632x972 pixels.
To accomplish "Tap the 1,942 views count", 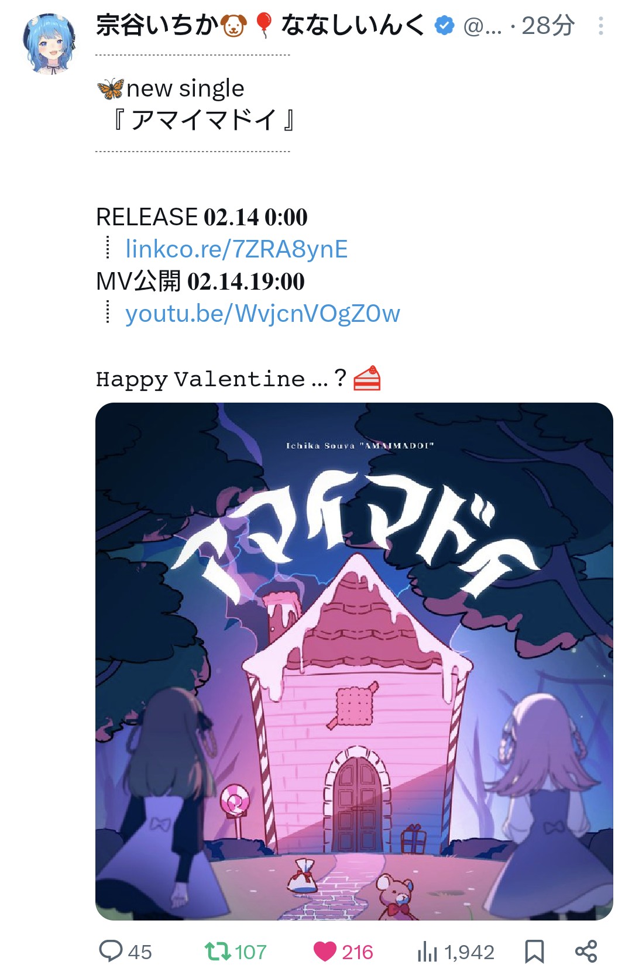I will pyautogui.click(x=469, y=952).
